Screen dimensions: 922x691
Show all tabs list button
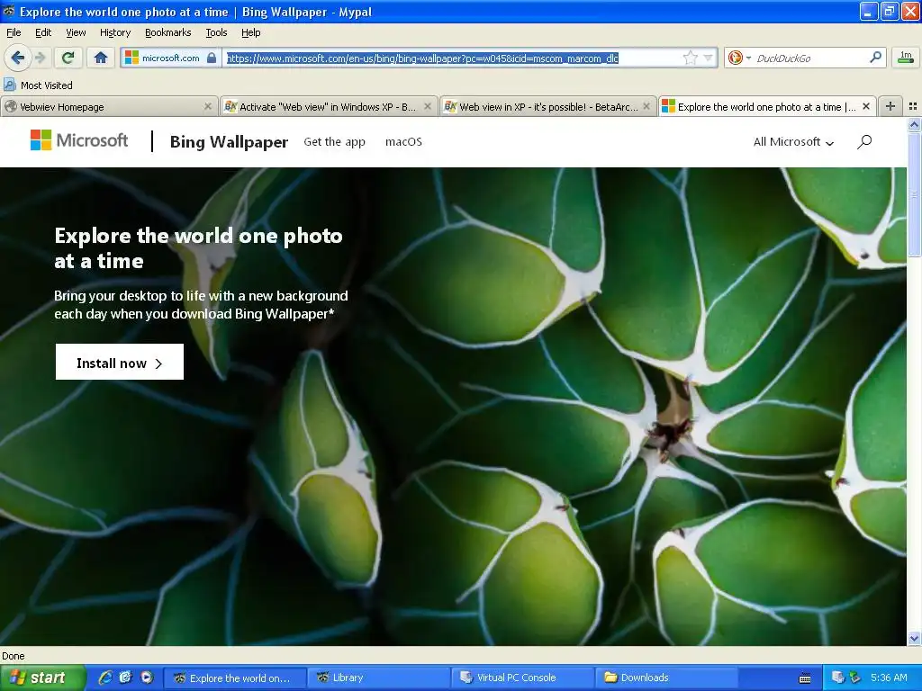click(913, 106)
